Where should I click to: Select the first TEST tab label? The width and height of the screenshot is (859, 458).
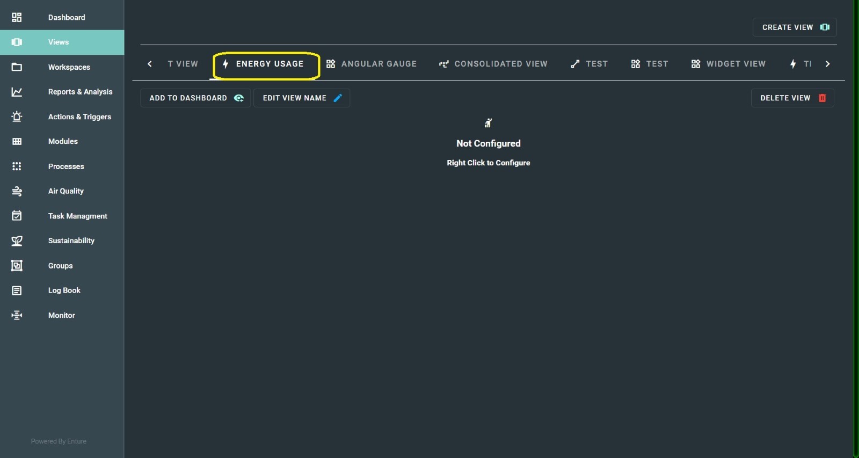[597, 64]
